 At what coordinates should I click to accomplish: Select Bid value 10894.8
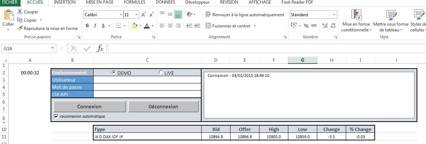pos(216,137)
